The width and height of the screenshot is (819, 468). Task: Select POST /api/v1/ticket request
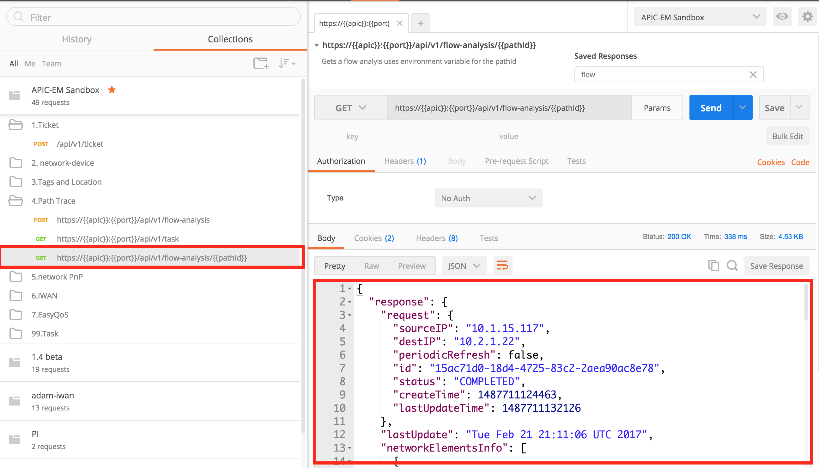(150, 144)
